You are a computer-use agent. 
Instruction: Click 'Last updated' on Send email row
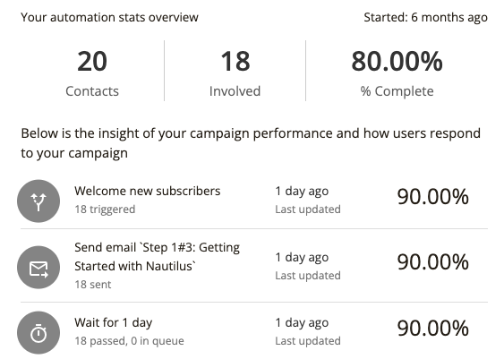click(308, 276)
